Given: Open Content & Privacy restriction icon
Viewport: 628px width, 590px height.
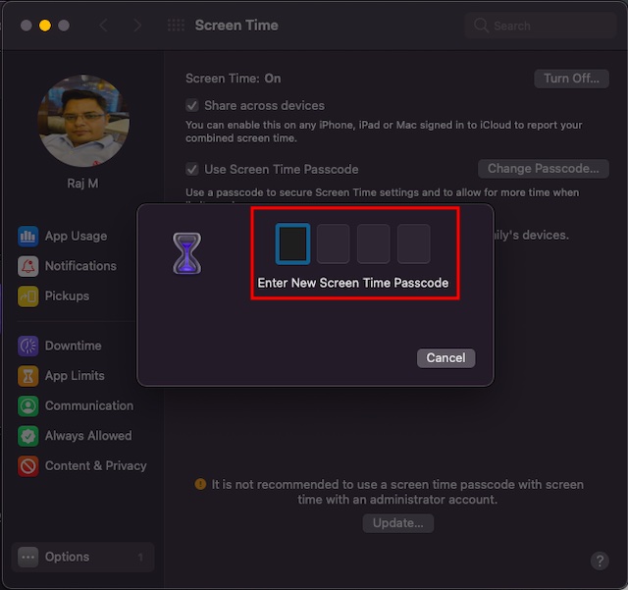Looking at the screenshot, I should click(28, 466).
